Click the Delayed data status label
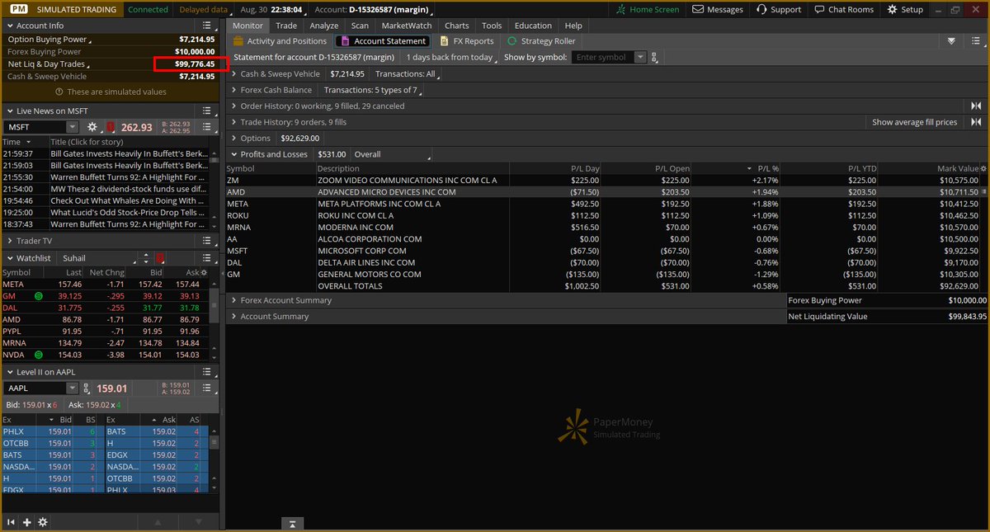990x532 pixels. (x=203, y=10)
